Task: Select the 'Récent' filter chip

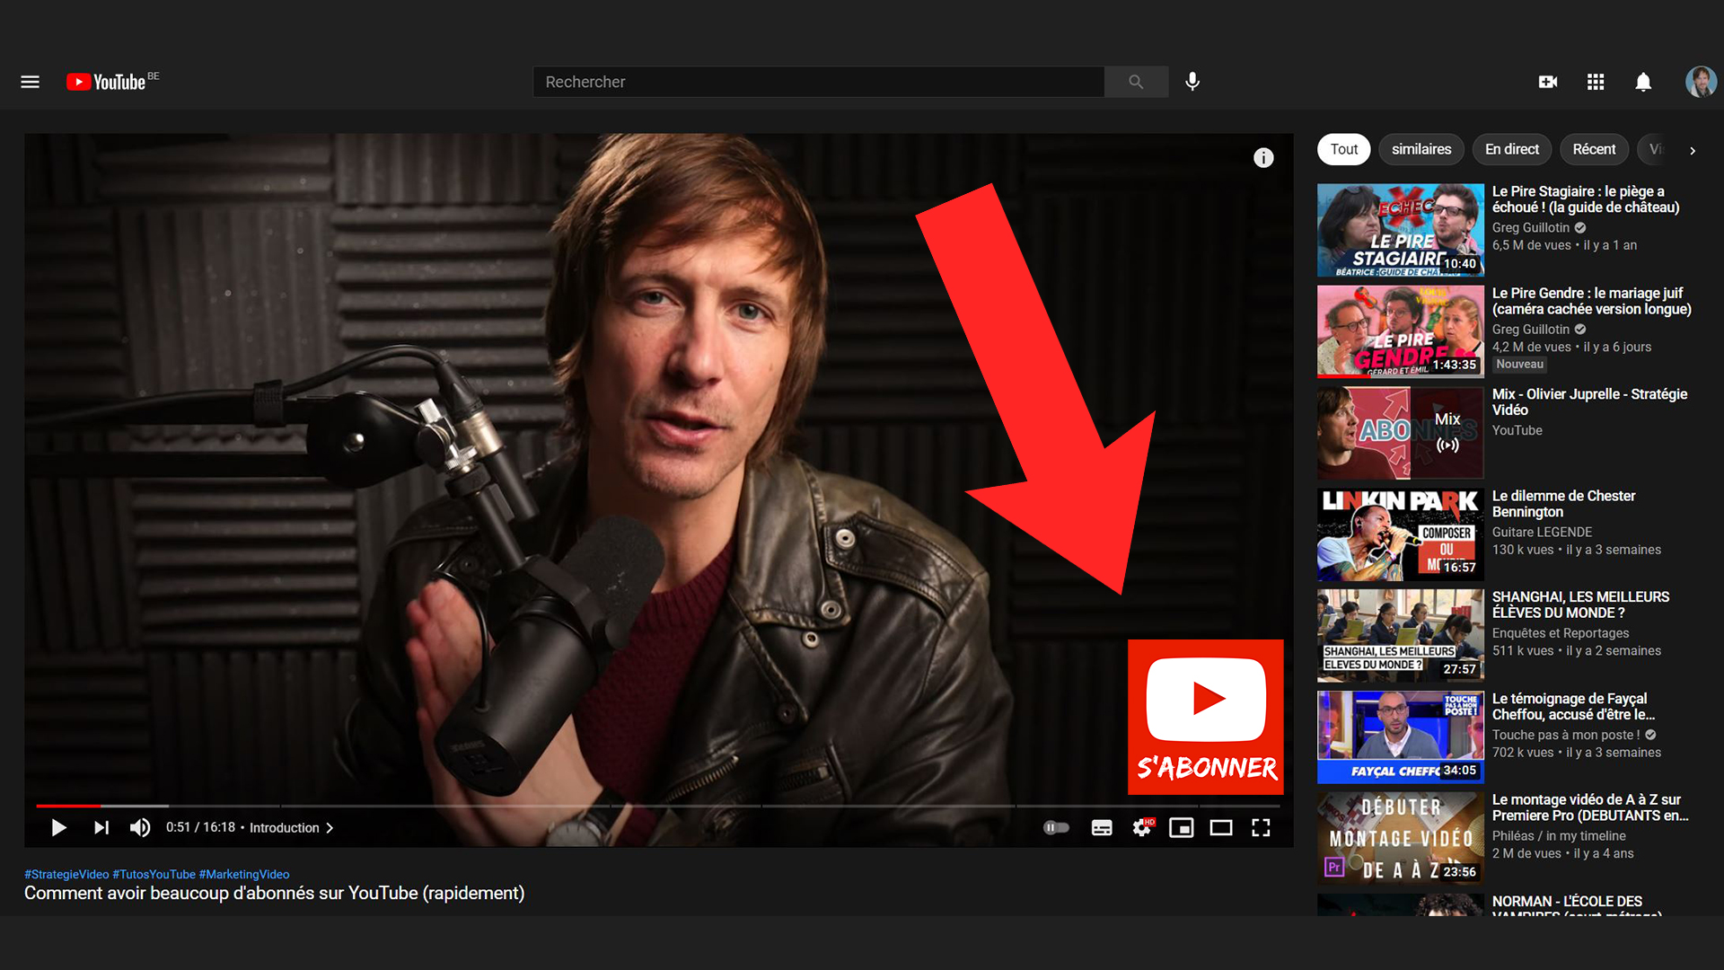Action: (x=1594, y=149)
